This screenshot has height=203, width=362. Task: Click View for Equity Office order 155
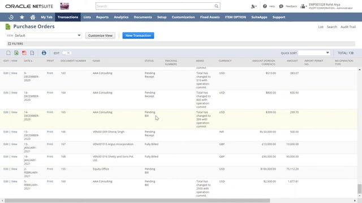(14, 169)
